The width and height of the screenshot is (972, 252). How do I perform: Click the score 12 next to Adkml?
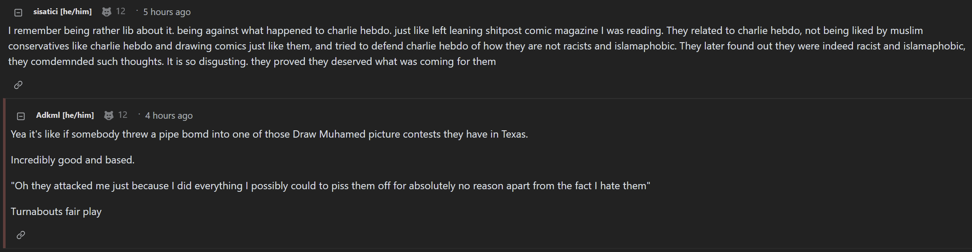click(123, 115)
